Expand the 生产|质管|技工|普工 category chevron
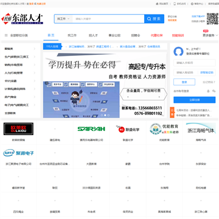This screenshot has height=219, width=219. point(35,57)
